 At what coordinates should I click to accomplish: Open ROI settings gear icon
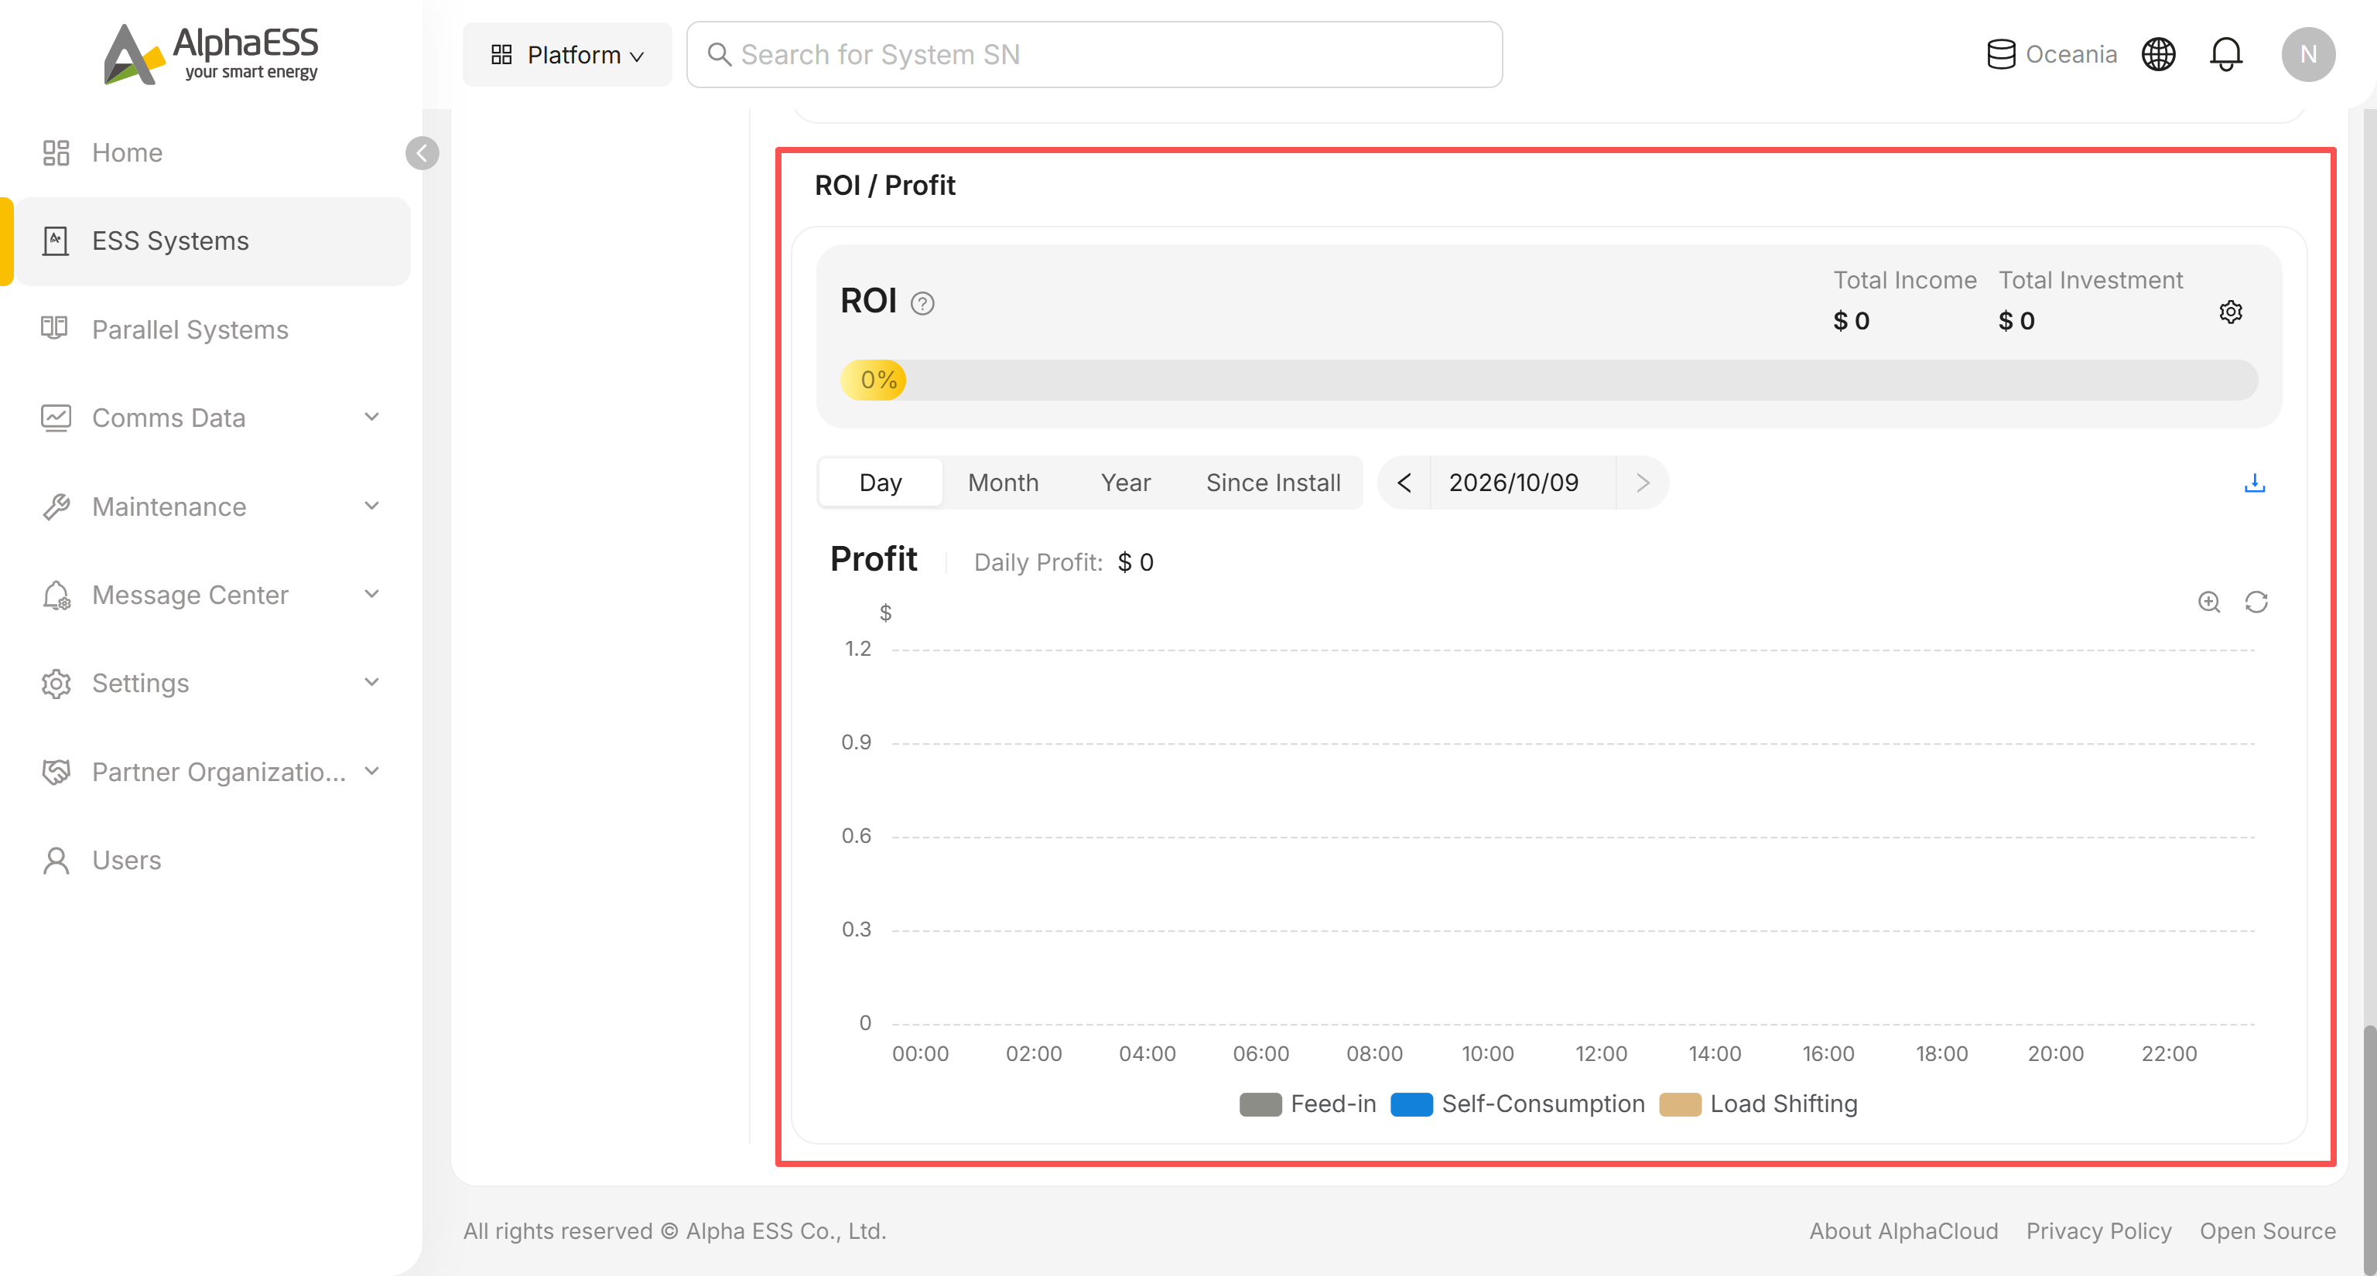click(x=2230, y=312)
